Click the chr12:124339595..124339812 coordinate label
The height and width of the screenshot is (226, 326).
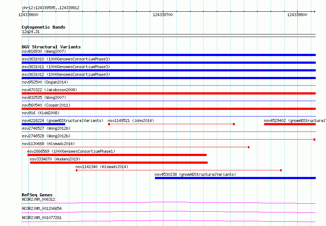pos(51,8)
